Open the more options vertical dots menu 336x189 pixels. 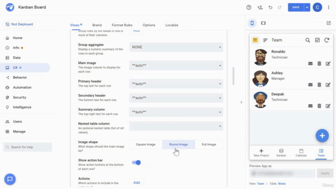[x=329, y=7]
